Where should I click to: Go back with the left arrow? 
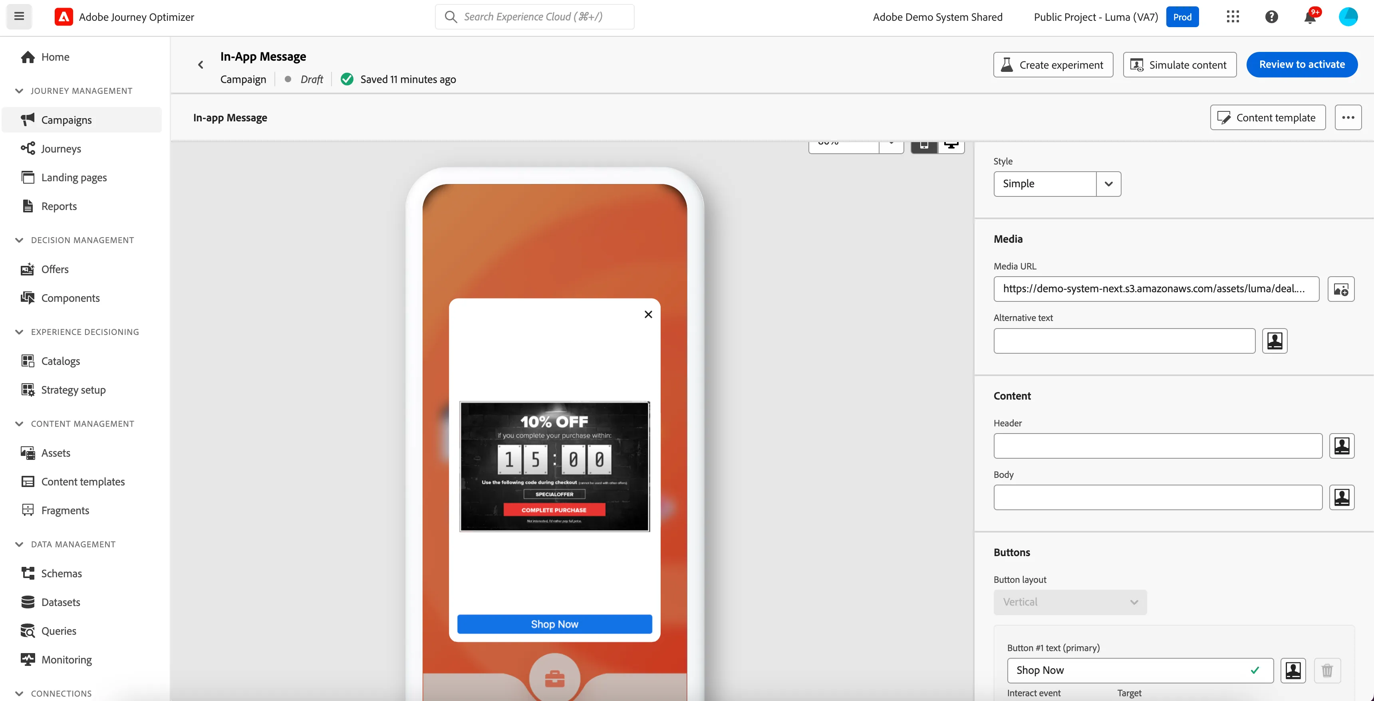point(201,65)
